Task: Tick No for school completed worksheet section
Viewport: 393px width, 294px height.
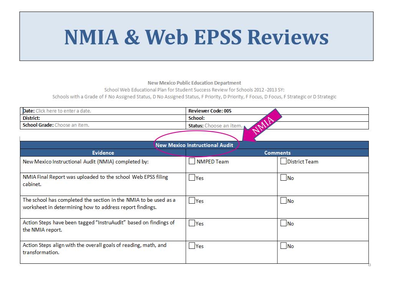Action: (x=284, y=201)
